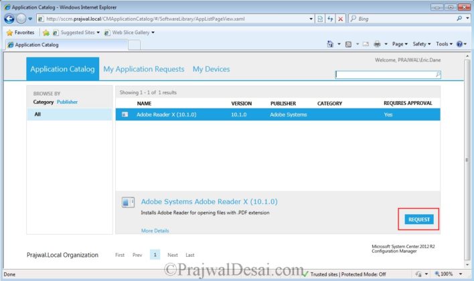Click the Internet Explorer window title icon
This screenshot has width=474, height=281.
(x=7, y=7)
